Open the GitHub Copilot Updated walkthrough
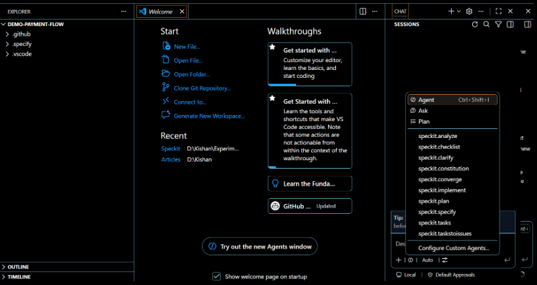 310,206
